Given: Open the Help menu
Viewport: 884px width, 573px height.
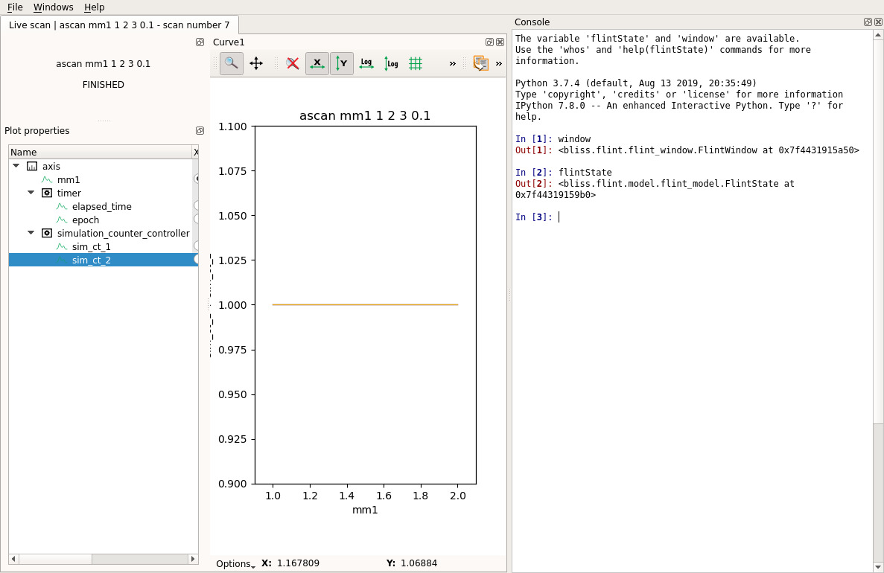Looking at the screenshot, I should 94,7.
